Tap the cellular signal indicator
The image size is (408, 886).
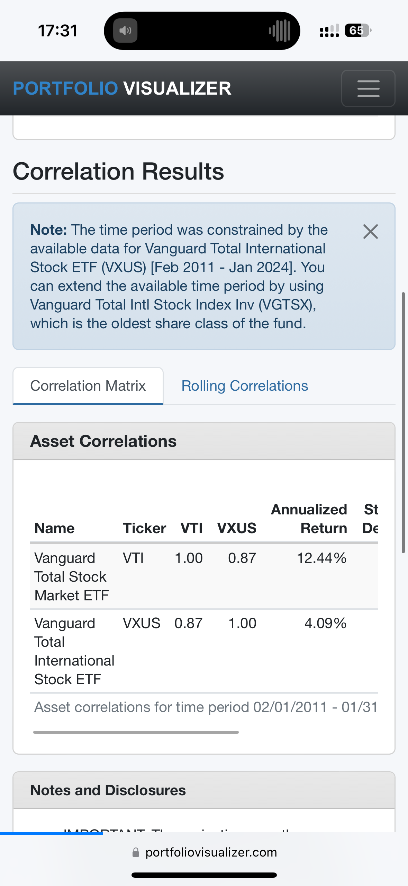point(329,31)
